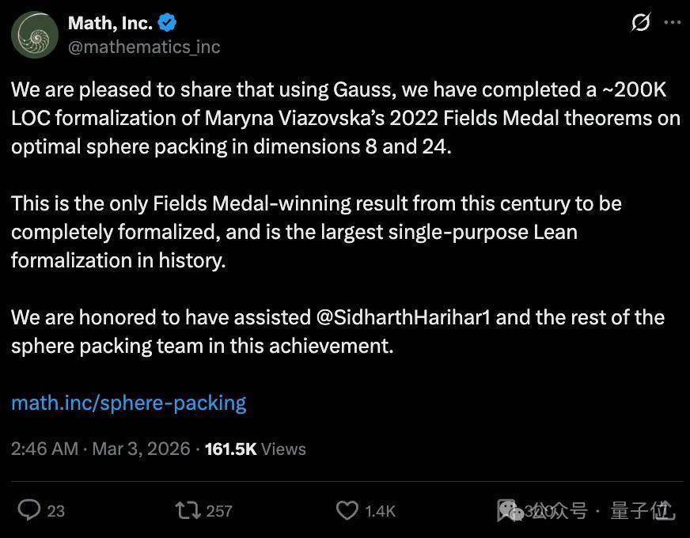
Task: Open the math.inc/sphere-packing link
Action: point(128,403)
